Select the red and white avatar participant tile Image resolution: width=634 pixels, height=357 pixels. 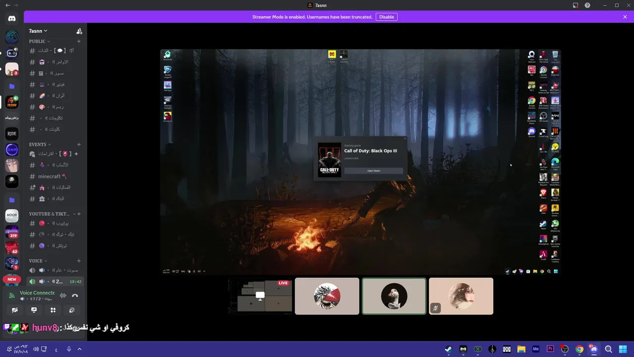coord(327,296)
